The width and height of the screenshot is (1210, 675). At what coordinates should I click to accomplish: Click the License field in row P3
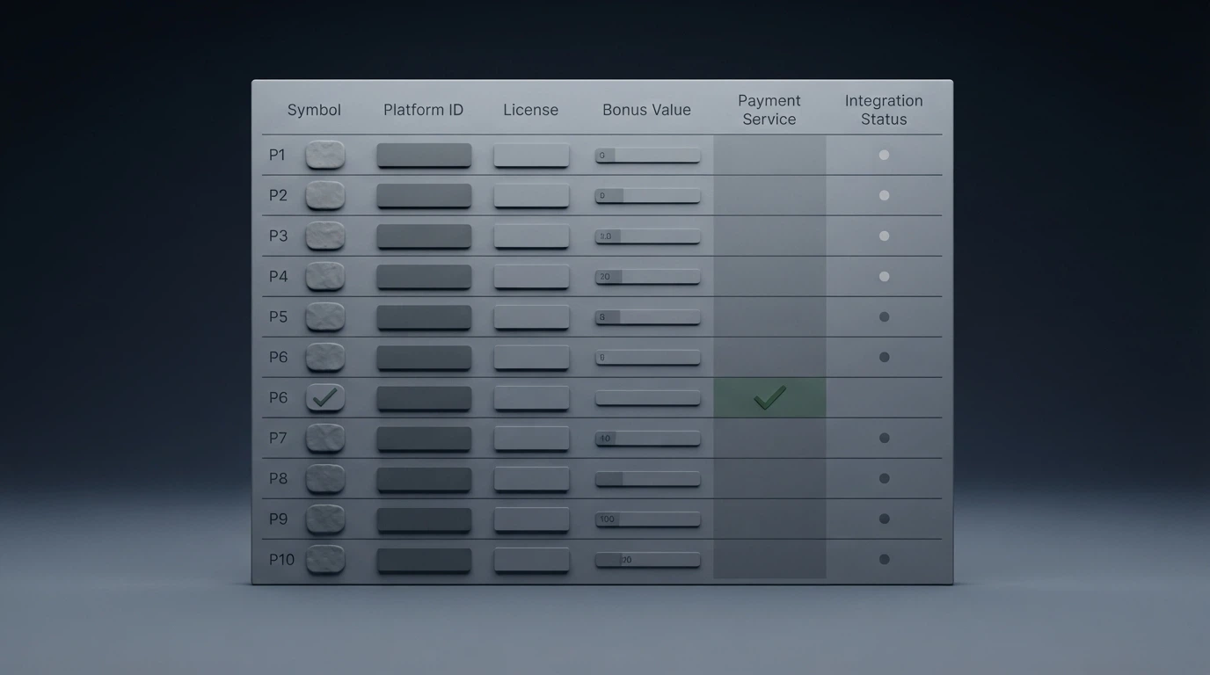531,236
